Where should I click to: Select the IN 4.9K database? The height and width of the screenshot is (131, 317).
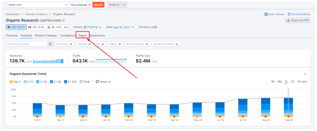[x=55, y=27]
